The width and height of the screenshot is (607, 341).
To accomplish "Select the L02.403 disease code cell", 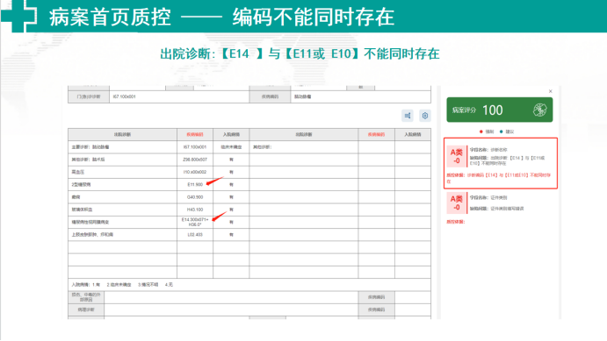I will [195, 234].
